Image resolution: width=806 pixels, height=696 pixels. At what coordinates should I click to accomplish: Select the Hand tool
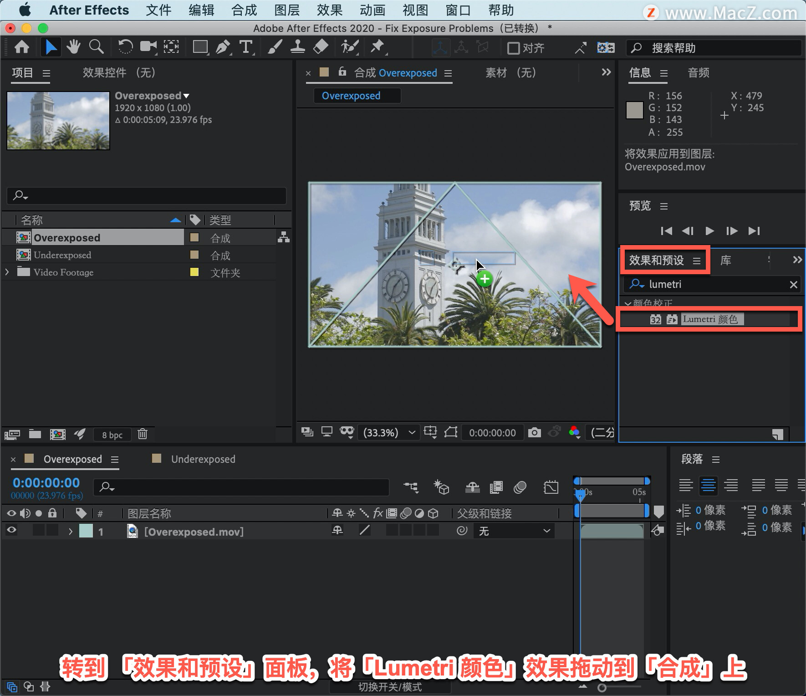pyautogui.click(x=73, y=47)
